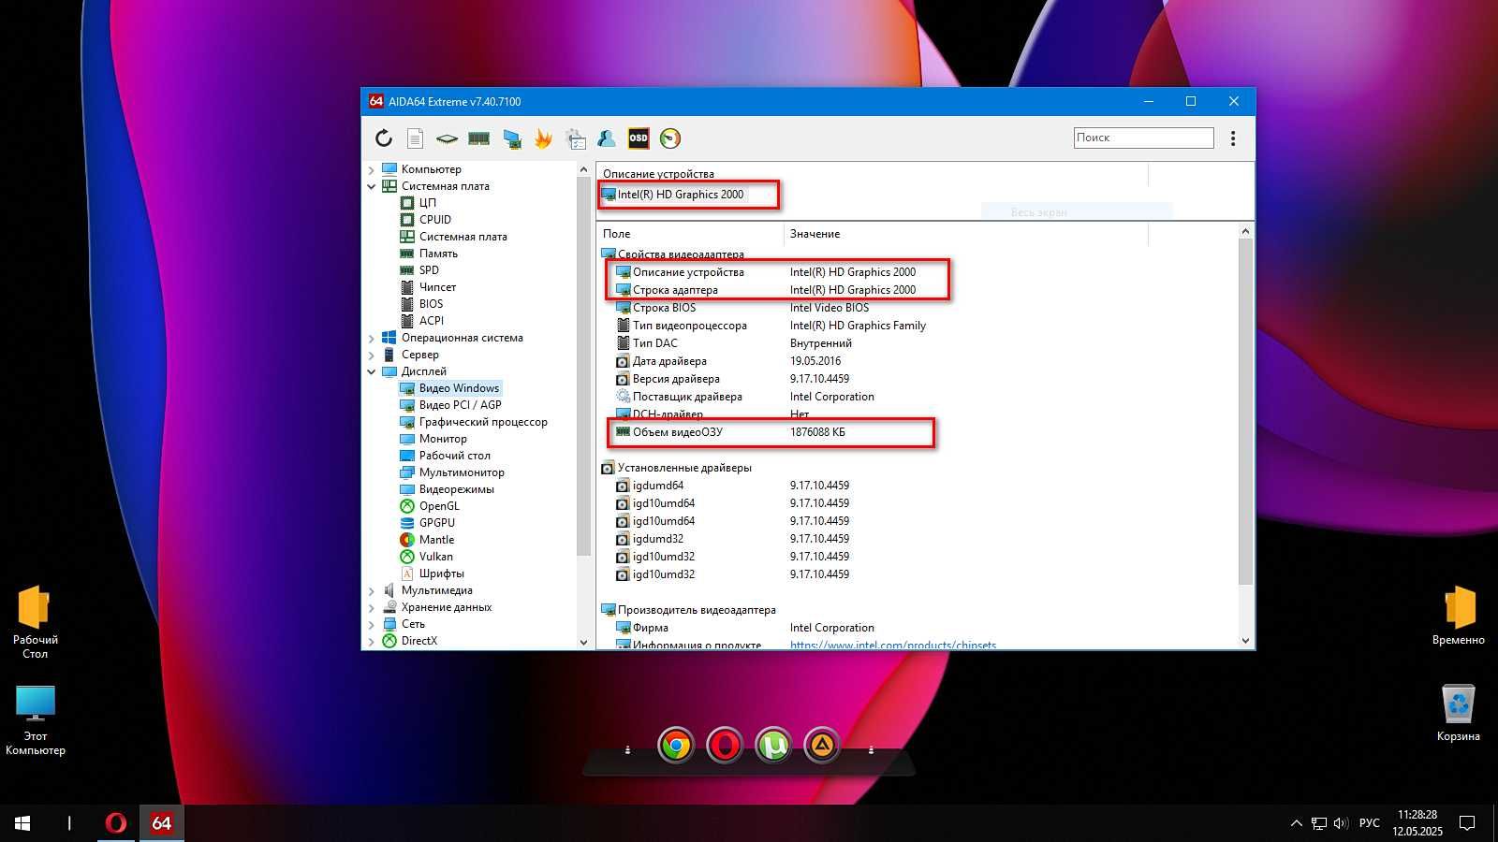Select the Шрифты tree item

pos(441,573)
